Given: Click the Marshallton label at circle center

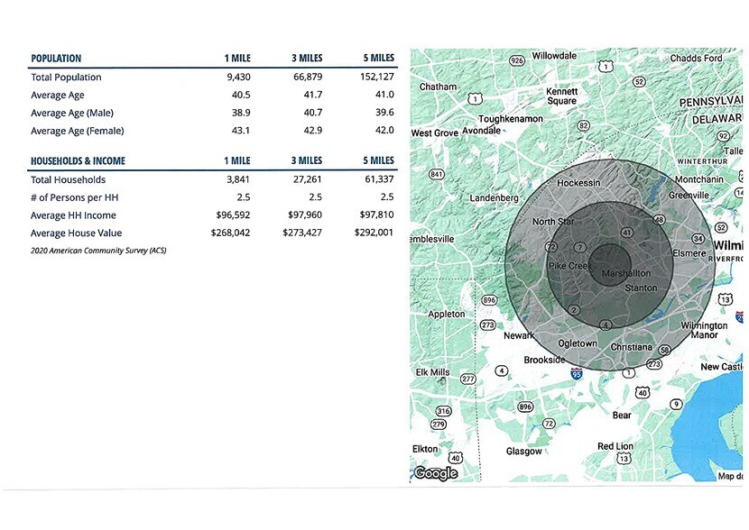Looking at the screenshot, I should [625, 272].
